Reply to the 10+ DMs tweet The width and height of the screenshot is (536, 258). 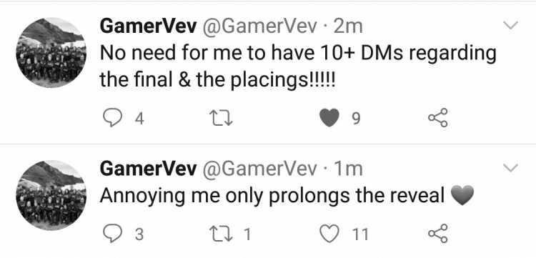112,118
